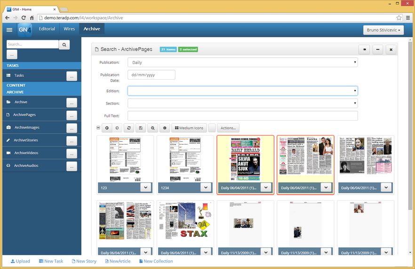This screenshot has width=415, height=269.
Task: Open the 123 page thumbnail
Action: [125, 159]
